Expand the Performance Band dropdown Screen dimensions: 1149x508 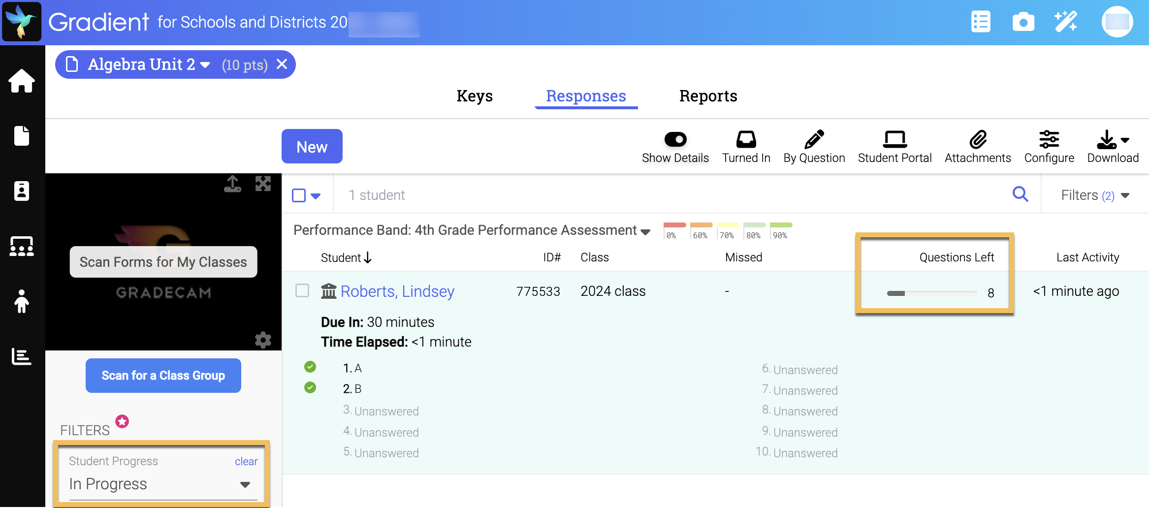645,231
